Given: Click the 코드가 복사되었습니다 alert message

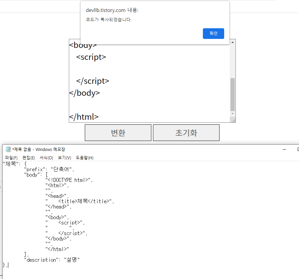Looking at the screenshot, I should (109, 19).
